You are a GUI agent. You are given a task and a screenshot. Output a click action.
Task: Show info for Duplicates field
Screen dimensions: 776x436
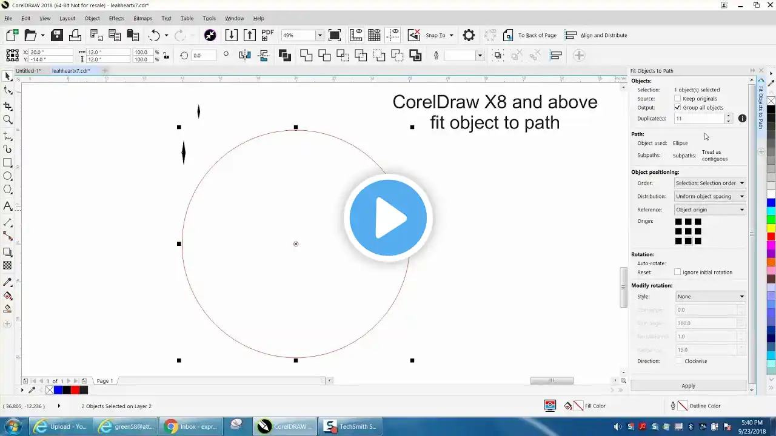742,119
